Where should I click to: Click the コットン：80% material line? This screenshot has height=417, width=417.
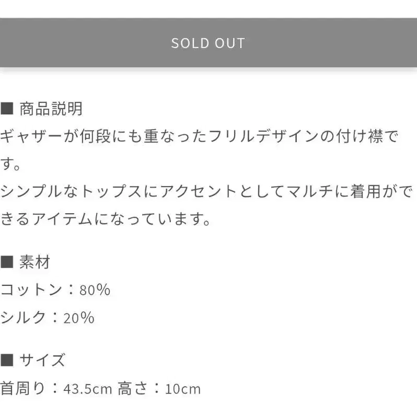point(55,289)
